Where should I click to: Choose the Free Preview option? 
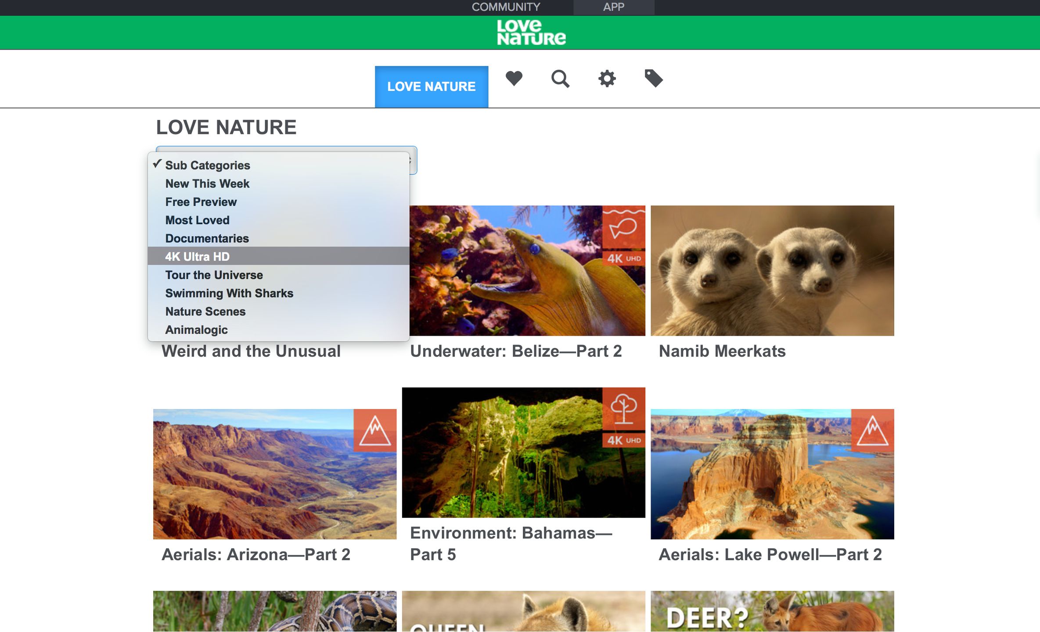[201, 202]
